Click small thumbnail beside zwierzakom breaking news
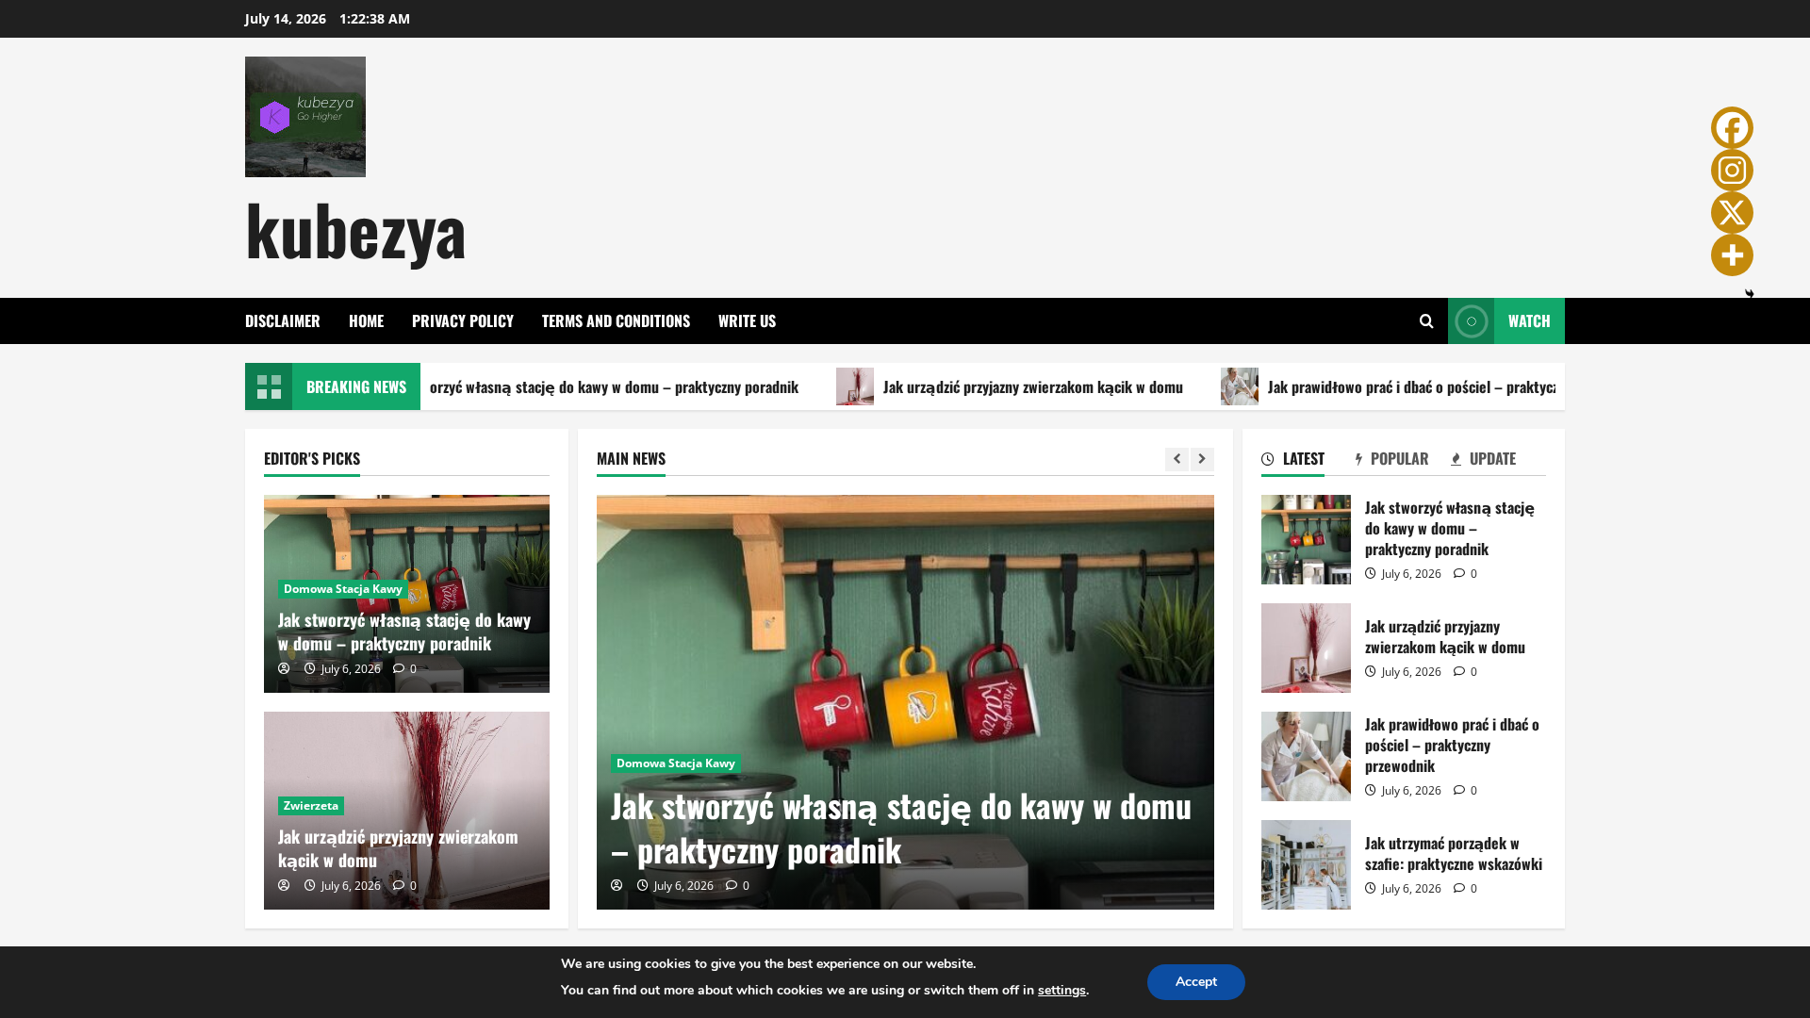This screenshot has width=1810, height=1018. [855, 386]
